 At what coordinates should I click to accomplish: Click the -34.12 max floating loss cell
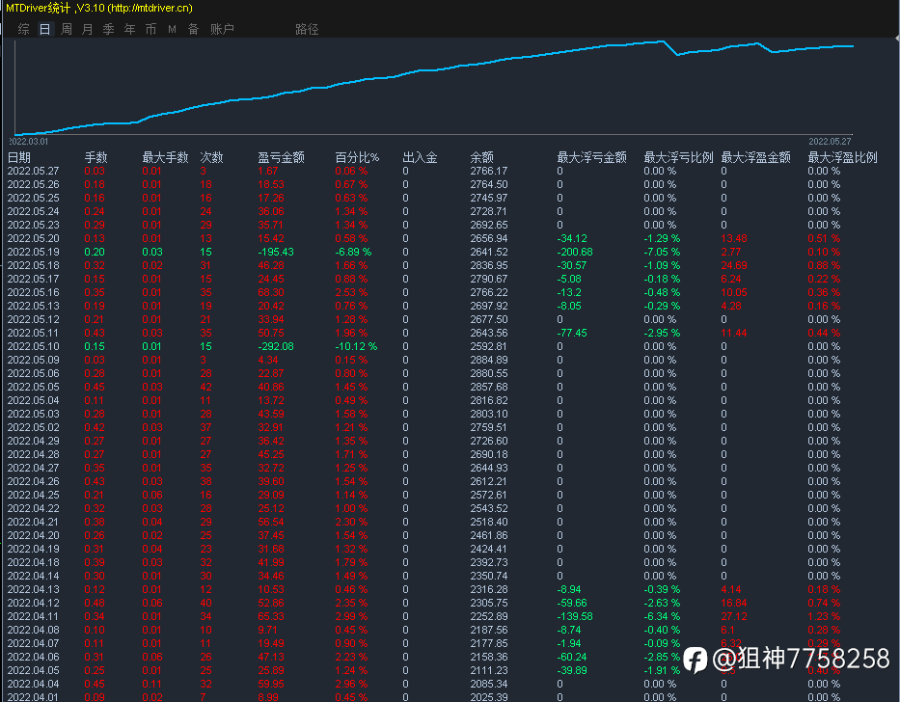click(572, 239)
